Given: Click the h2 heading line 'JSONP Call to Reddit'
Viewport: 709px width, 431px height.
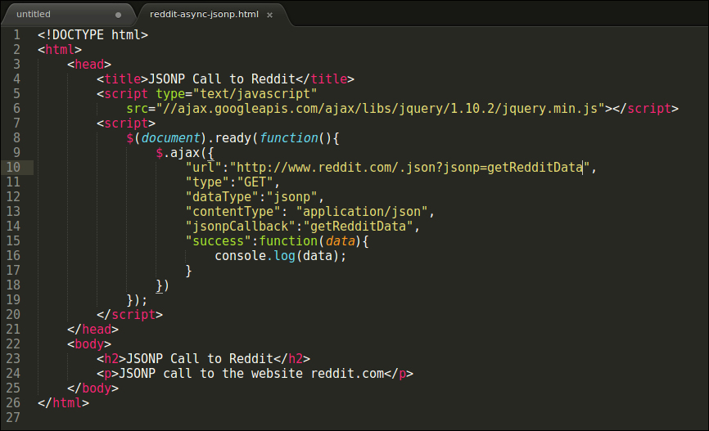Looking at the screenshot, I should point(204,359).
